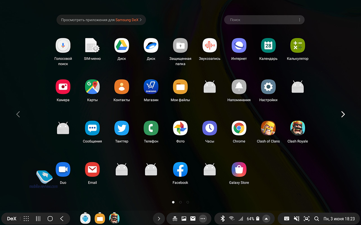Show more notifications three-dot button

click(202, 219)
